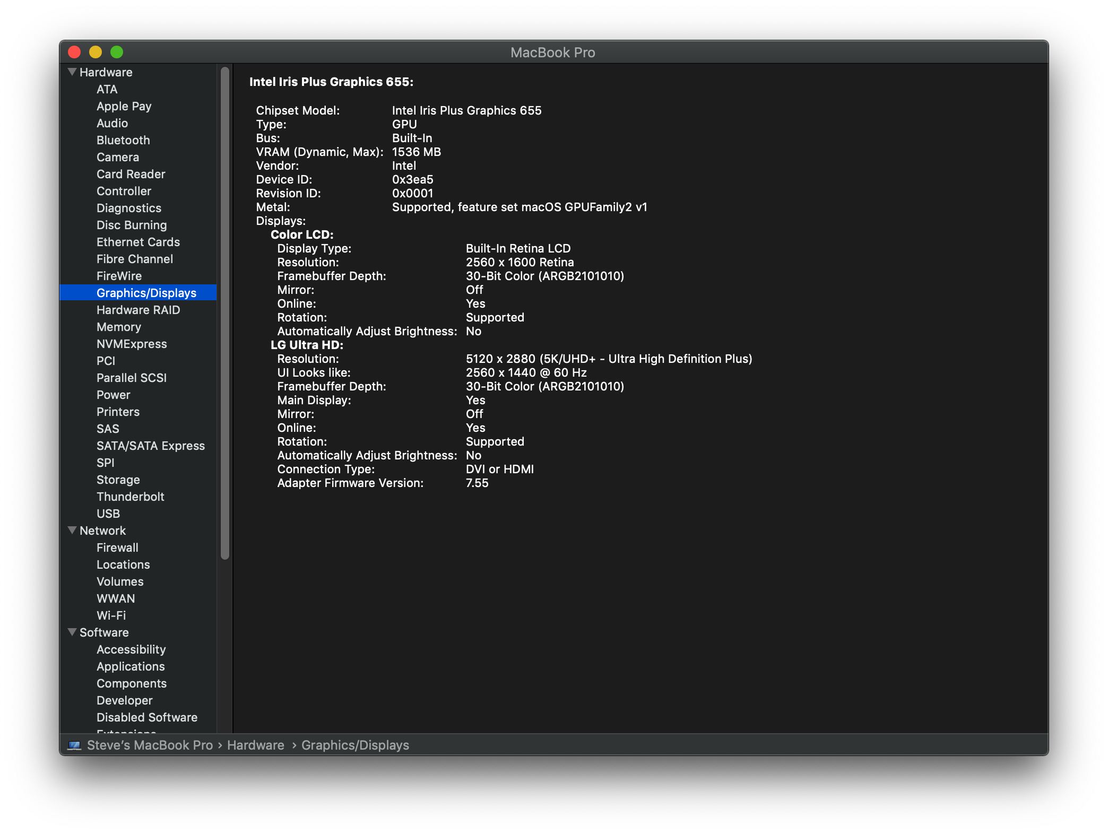Open the Memory entry

point(119,327)
